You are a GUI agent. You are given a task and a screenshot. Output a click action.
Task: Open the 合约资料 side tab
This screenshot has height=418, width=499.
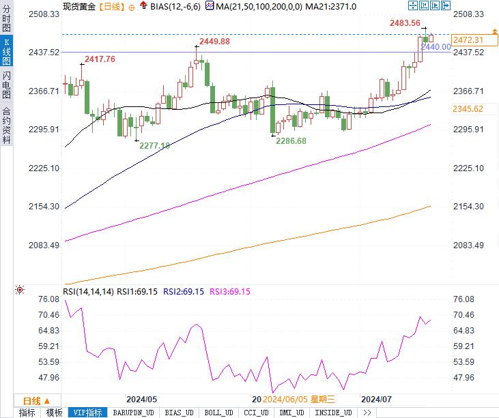click(6, 125)
